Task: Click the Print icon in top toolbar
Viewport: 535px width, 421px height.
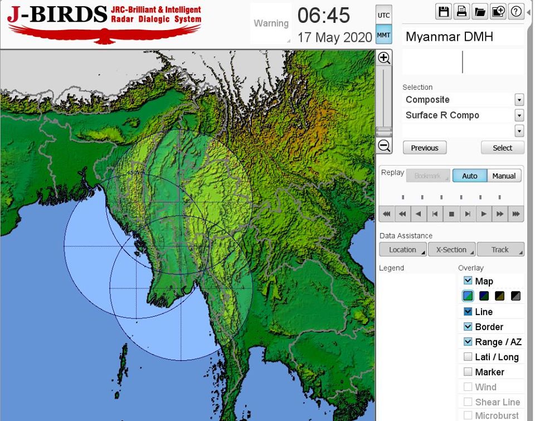Action: (x=461, y=12)
